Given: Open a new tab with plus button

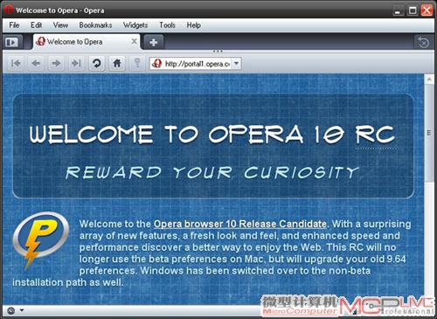Looking at the screenshot, I should 154,43.
